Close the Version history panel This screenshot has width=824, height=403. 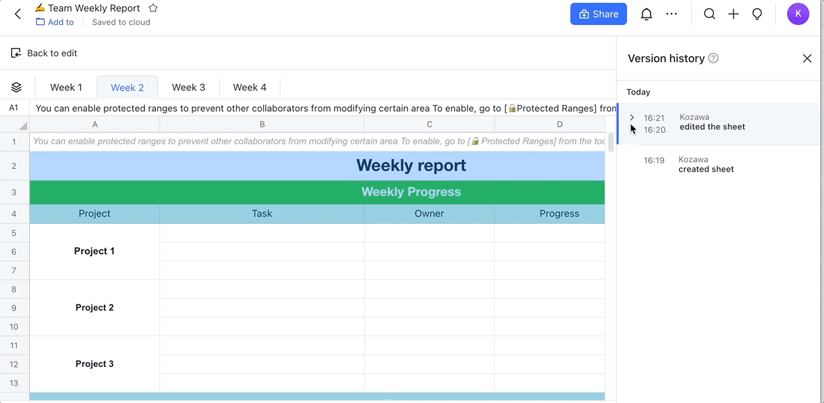807,58
